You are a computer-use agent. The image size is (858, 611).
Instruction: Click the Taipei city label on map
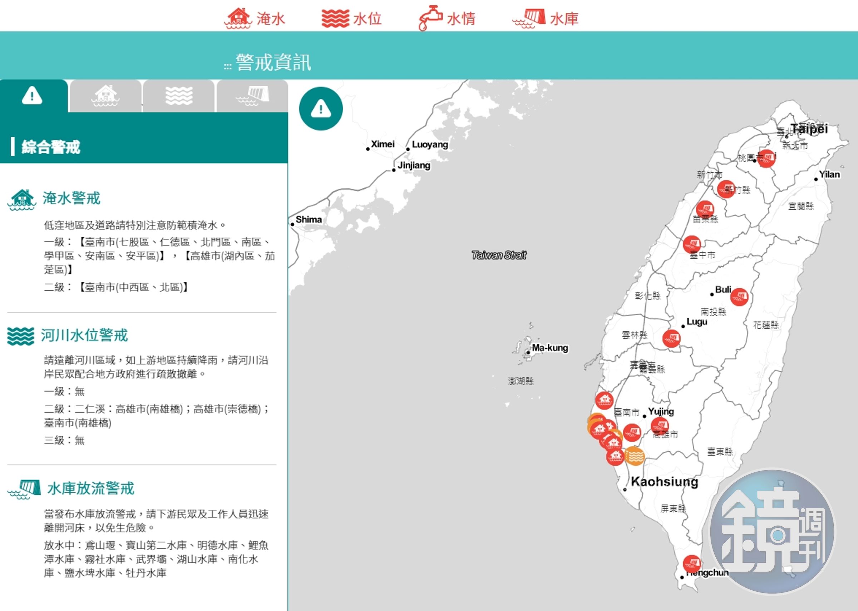pos(809,129)
